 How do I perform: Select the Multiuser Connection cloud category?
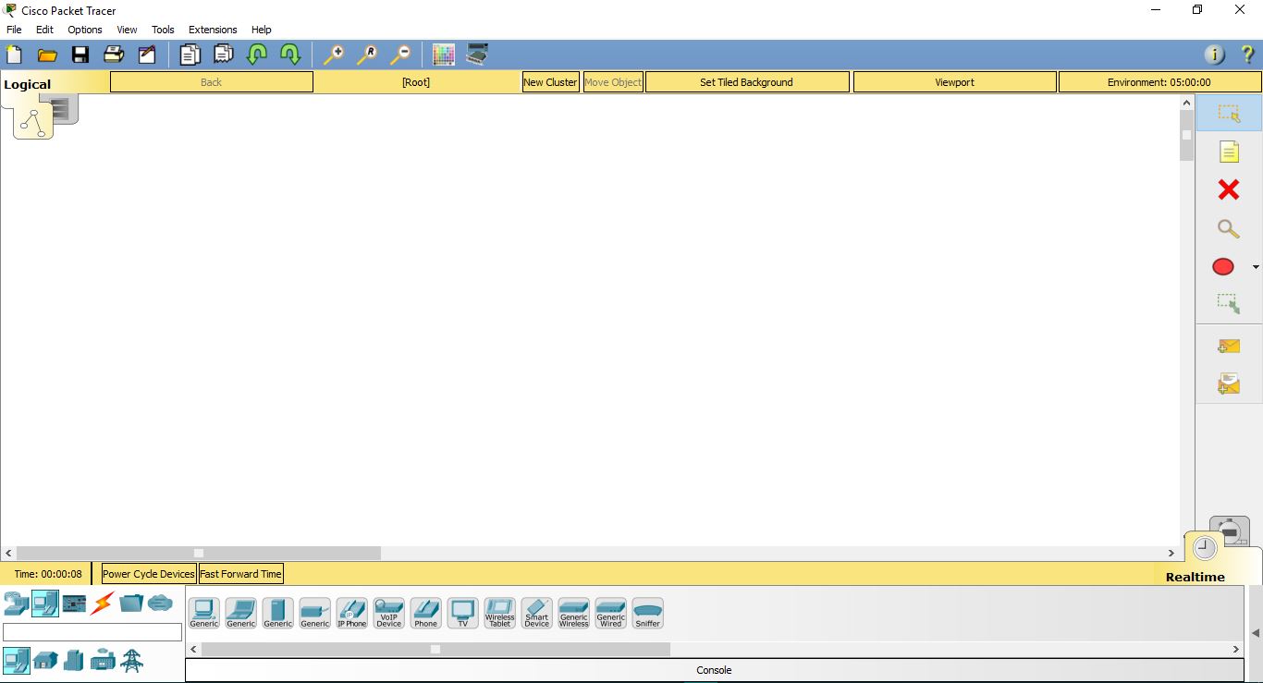(x=160, y=604)
